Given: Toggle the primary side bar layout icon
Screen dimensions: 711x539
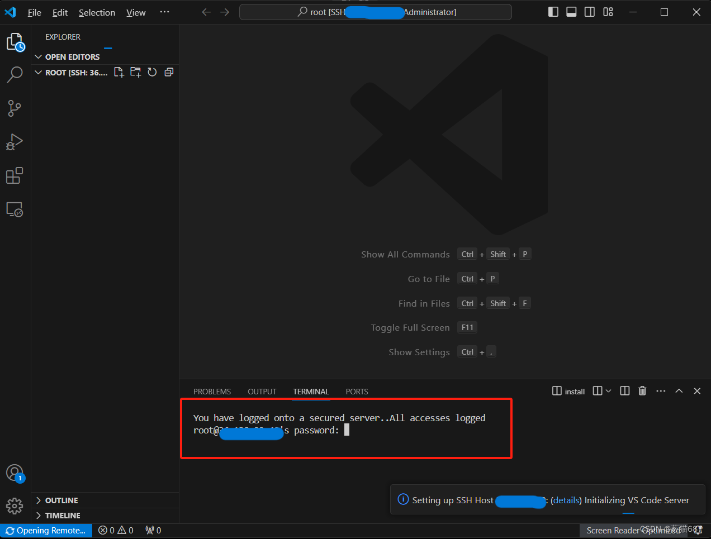Looking at the screenshot, I should (x=553, y=12).
